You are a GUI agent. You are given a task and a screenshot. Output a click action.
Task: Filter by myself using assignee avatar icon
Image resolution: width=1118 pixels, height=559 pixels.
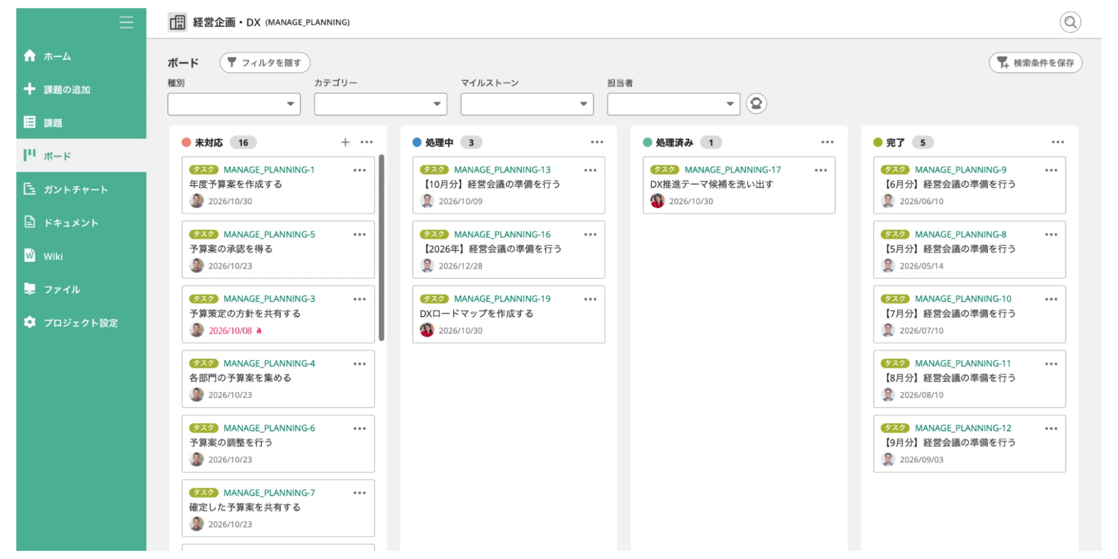tap(756, 104)
